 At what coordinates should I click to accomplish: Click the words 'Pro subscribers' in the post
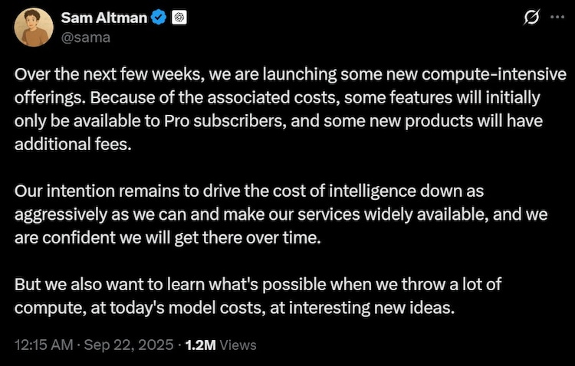[225, 121]
